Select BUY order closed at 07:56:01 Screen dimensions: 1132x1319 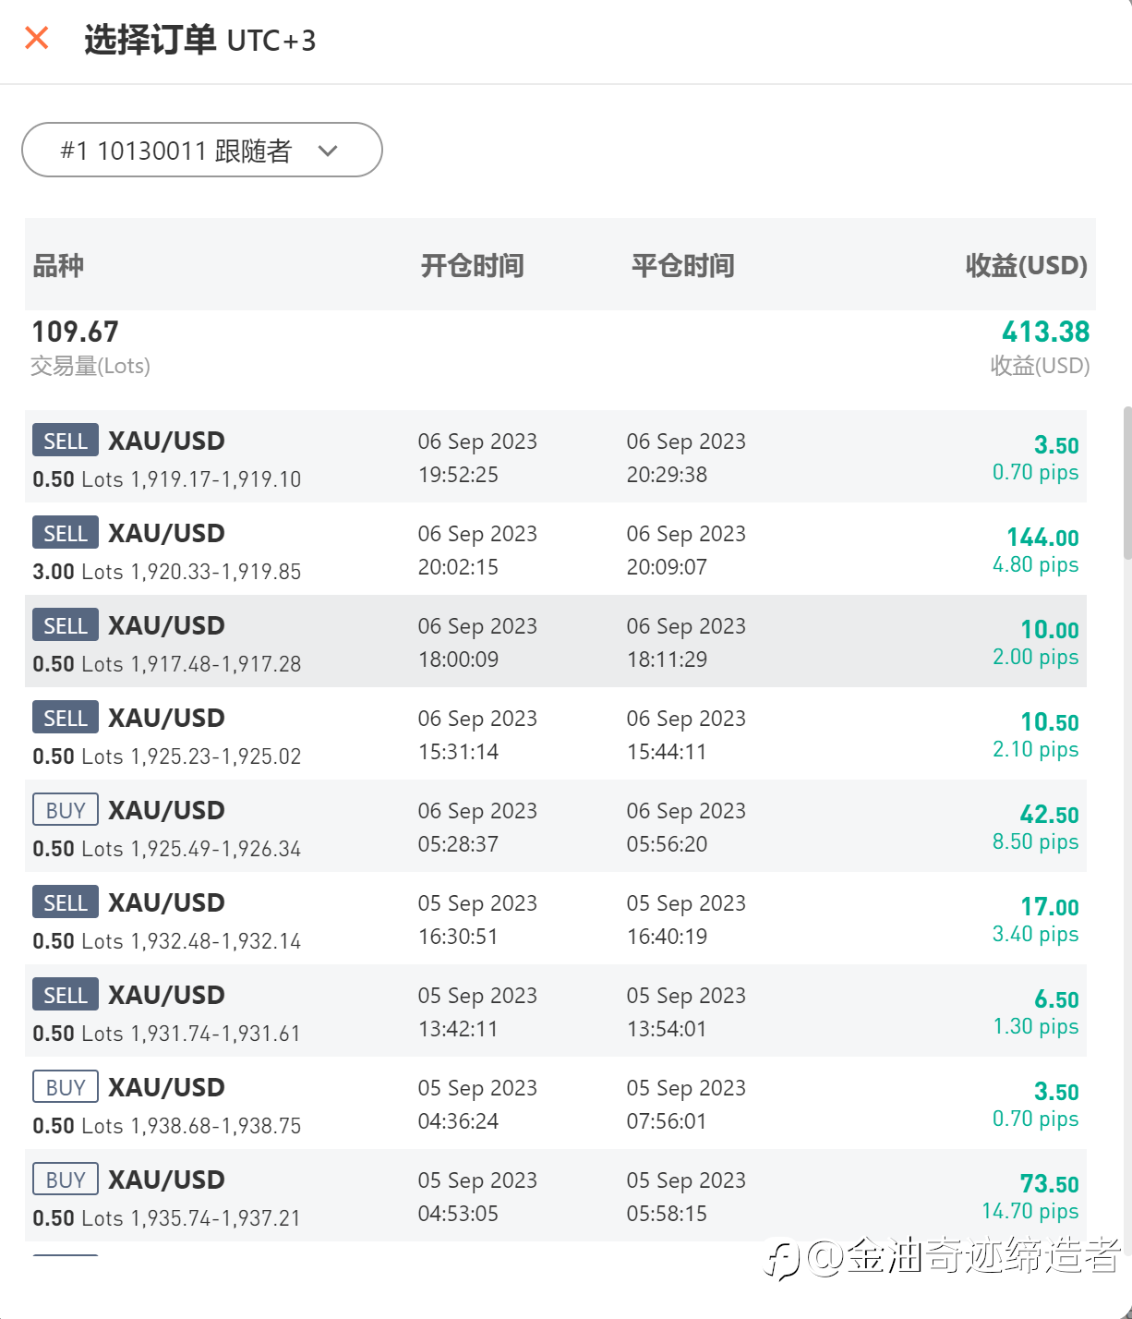click(x=556, y=1103)
